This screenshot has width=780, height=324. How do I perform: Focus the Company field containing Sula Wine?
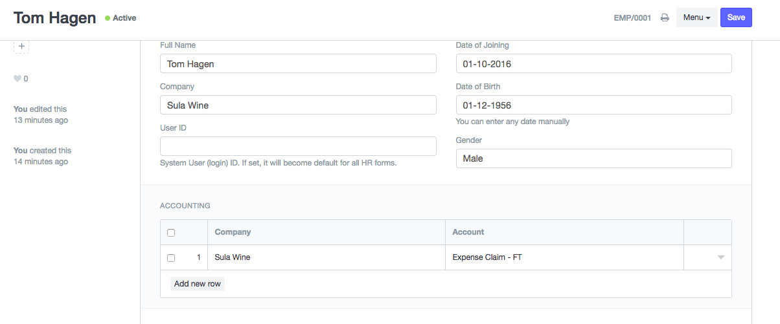(x=298, y=105)
